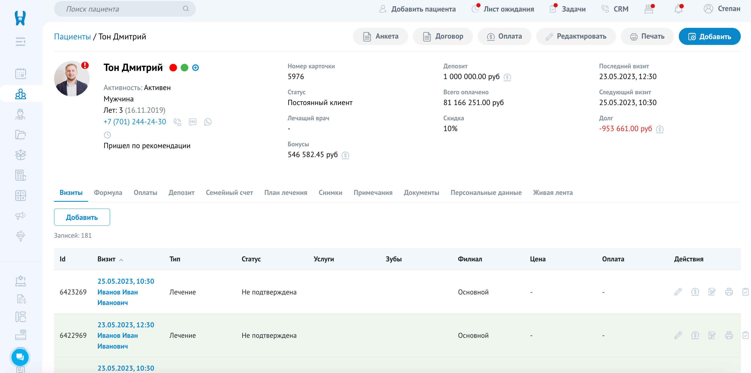751x373 pixels.
Task: Open the chat bubble widget
Action: pyautogui.click(x=20, y=357)
